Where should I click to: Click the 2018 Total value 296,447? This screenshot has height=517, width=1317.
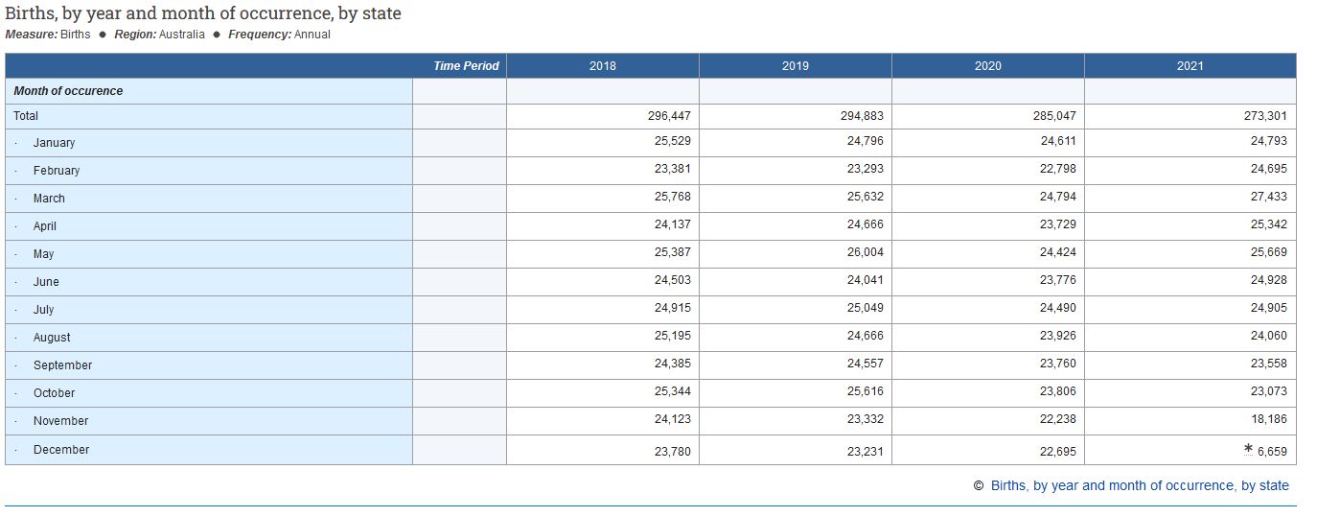pyautogui.click(x=669, y=115)
